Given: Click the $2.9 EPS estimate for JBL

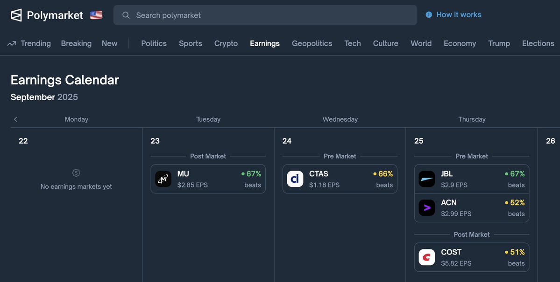Looking at the screenshot, I should coord(454,185).
